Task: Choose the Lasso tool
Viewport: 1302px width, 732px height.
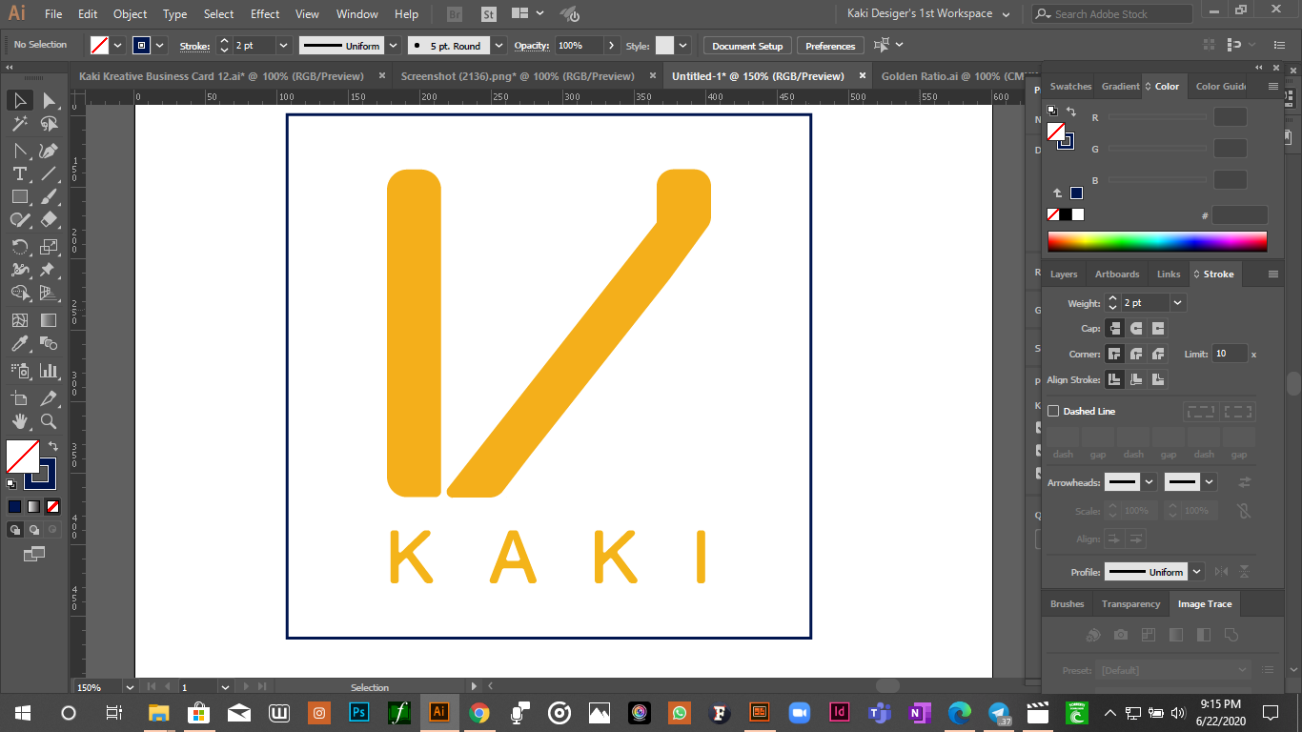Action: pyautogui.click(x=50, y=124)
